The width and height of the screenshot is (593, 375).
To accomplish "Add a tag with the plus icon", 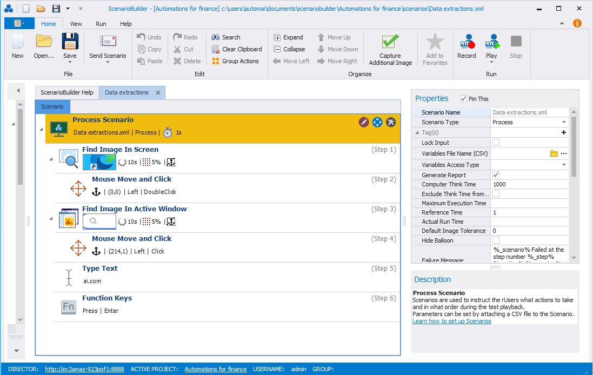I will point(563,132).
